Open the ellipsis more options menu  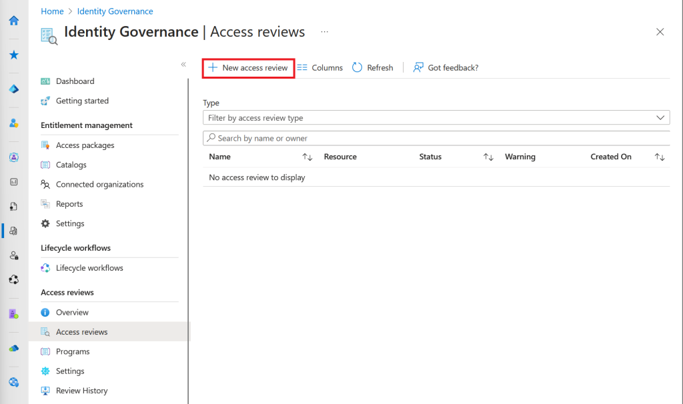324,31
